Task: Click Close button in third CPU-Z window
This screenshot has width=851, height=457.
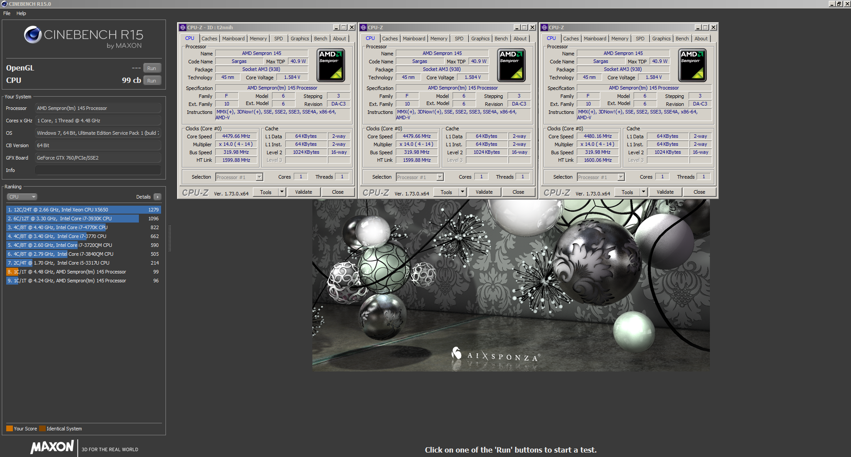Action: (x=699, y=192)
